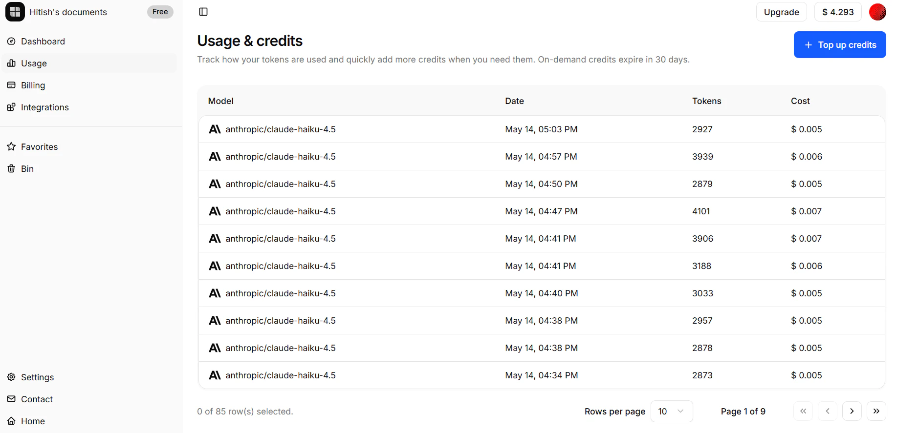
Task: Click the Page 1 of 9 indicator
Action: [743, 412]
